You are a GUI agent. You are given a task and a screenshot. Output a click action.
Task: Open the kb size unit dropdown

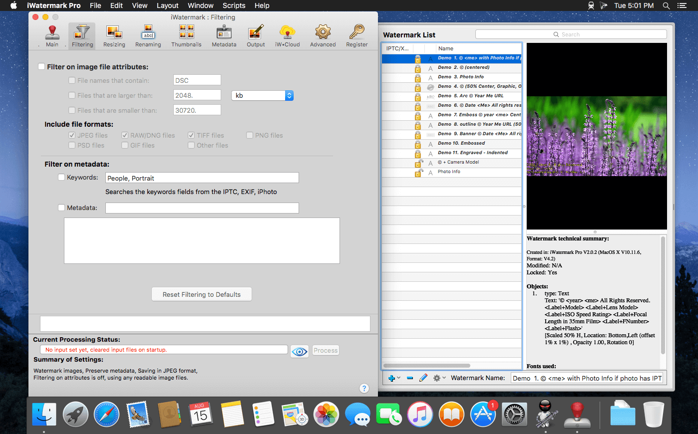(262, 95)
